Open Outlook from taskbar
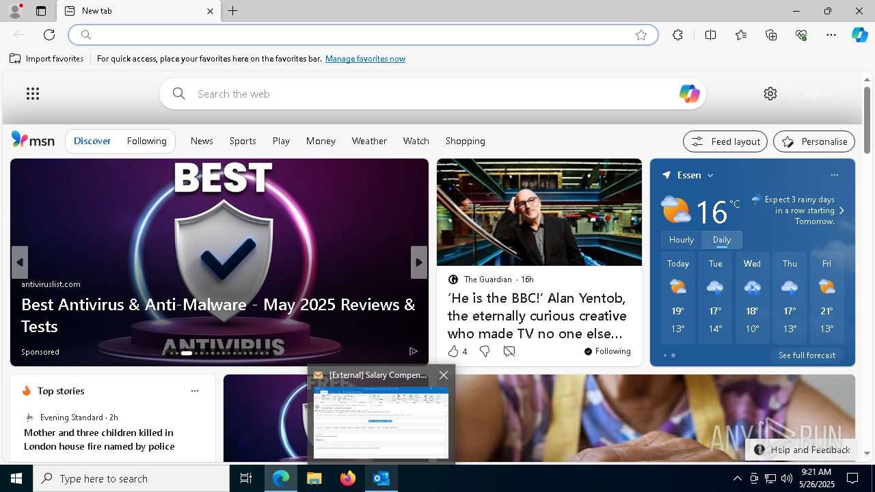The width and height of the screenshot is (875, 492). point(381,478)
